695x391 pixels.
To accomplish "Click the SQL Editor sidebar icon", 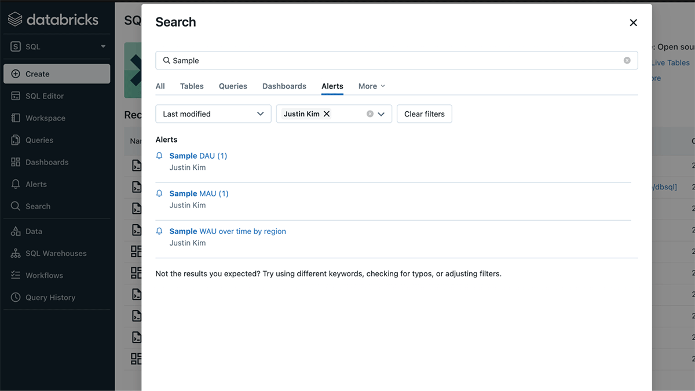I will [x=16, y=96].
